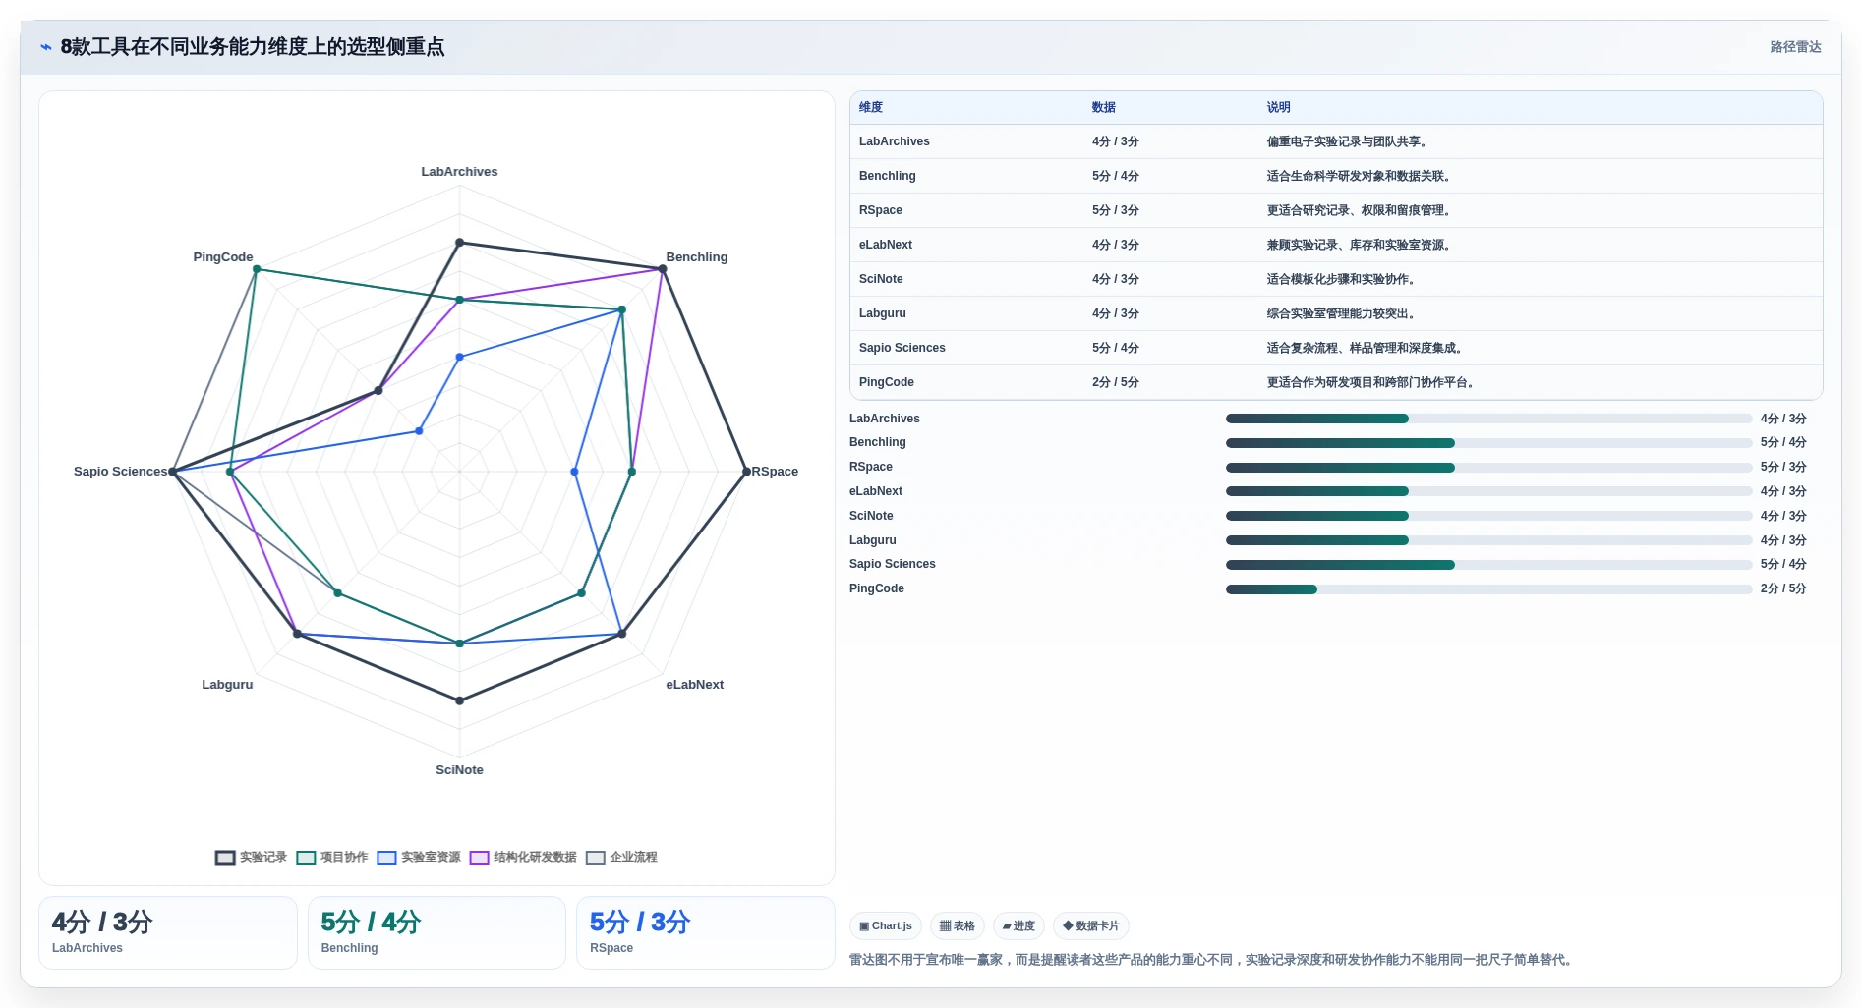
Task: Open the LabArchives 4分 / 3分 summary card
Action: tap(168, 932)
